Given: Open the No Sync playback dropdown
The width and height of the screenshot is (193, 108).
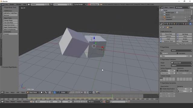Looking at the screenshot, I should [95, 102].
